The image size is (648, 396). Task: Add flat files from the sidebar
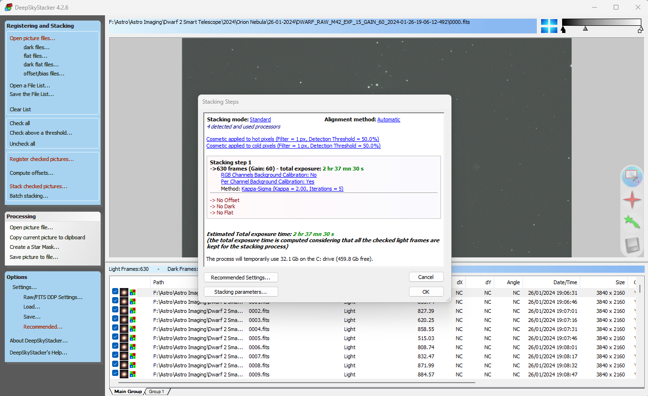[35, 56]
